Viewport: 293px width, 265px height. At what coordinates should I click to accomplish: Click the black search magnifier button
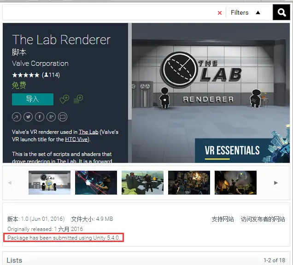[281, 12]
